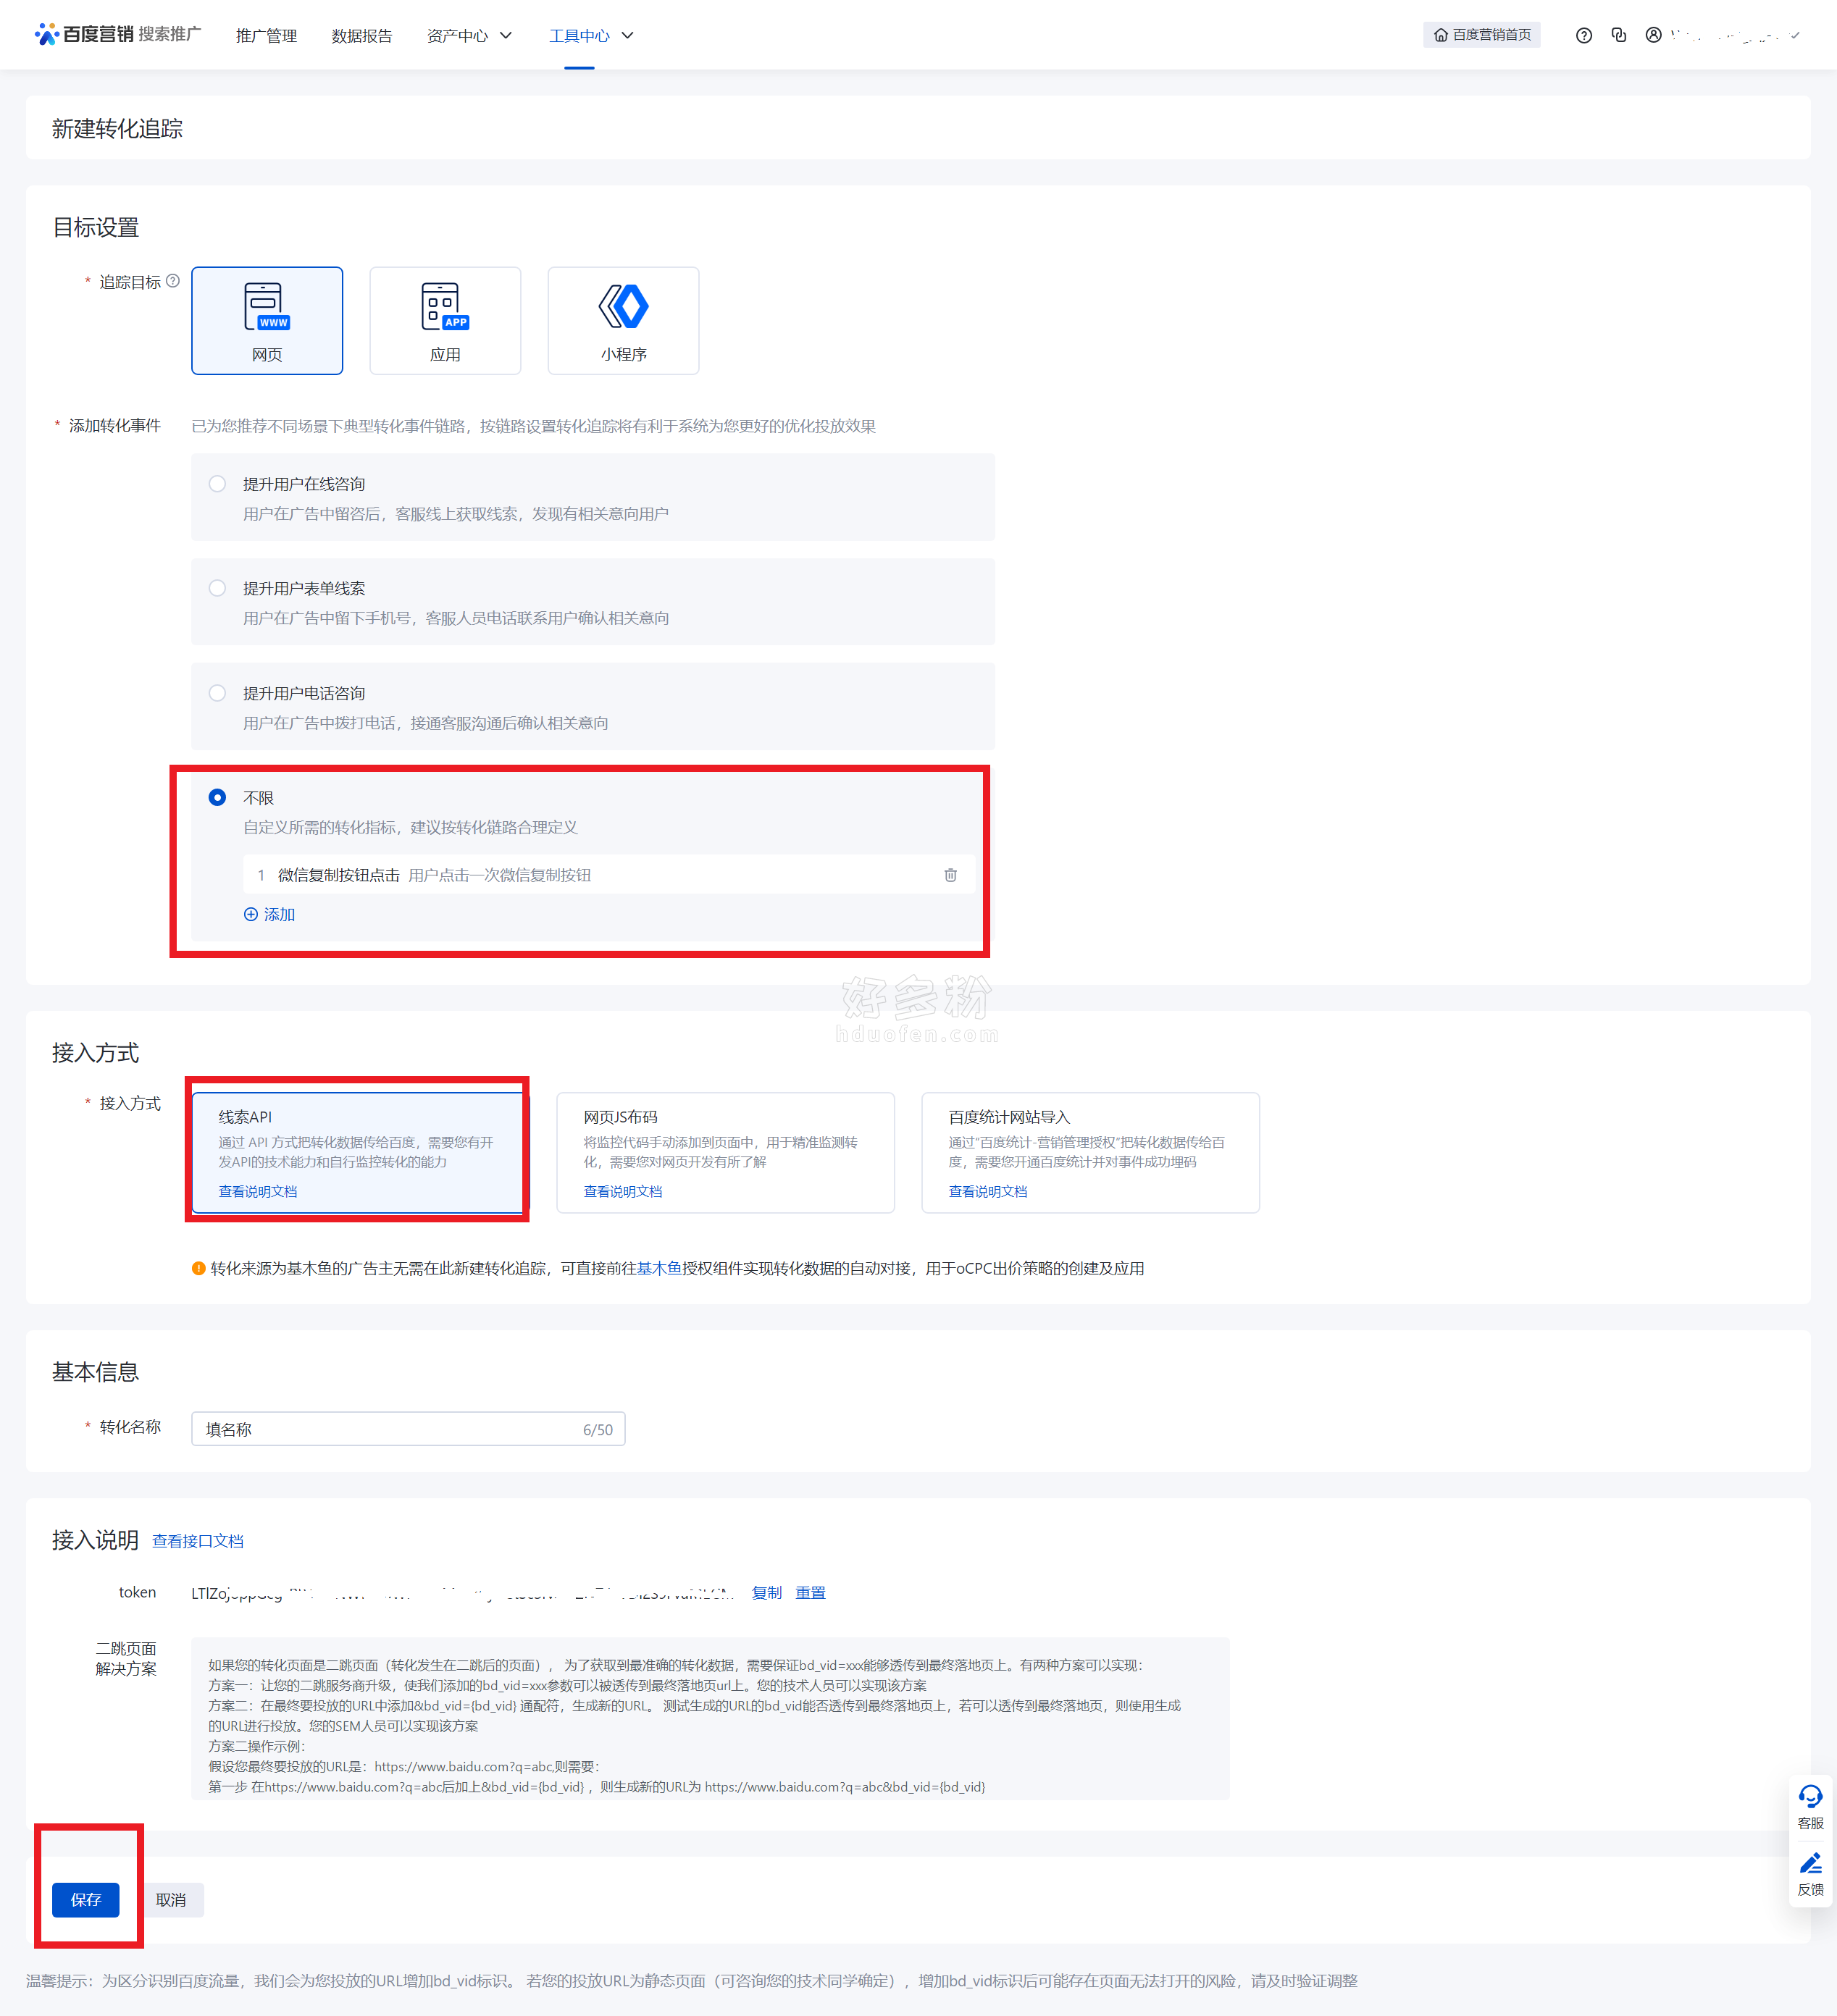Reset the token with 重置 link
The height and width of the screenshot is (2016, 1837).
pyautogui.click(x=811, y=1592)
